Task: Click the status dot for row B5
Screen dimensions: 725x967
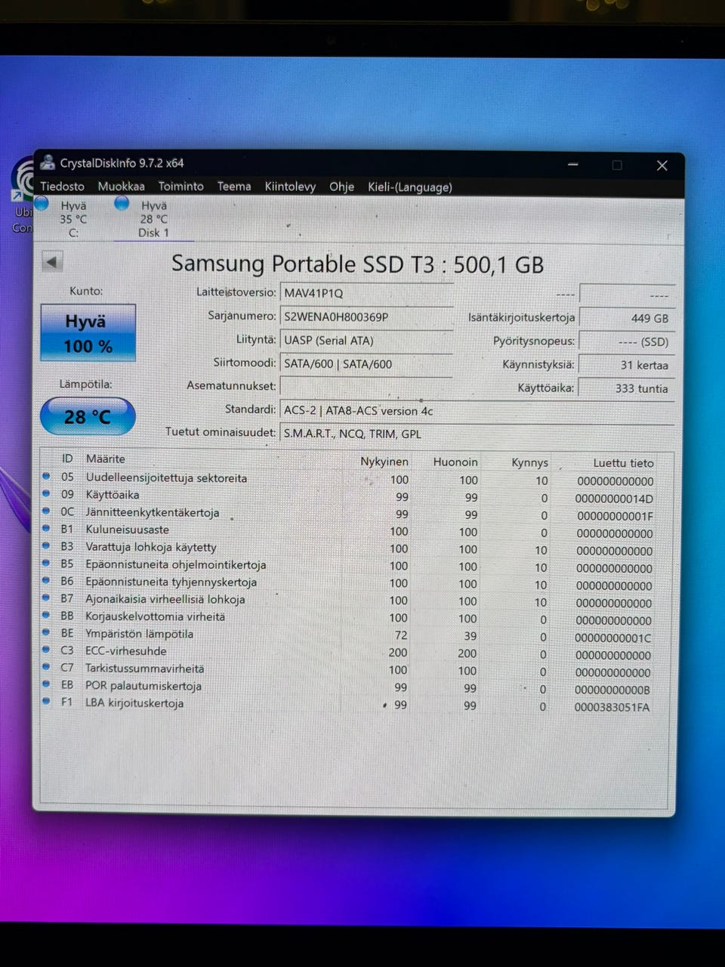Action: point(46,564)
